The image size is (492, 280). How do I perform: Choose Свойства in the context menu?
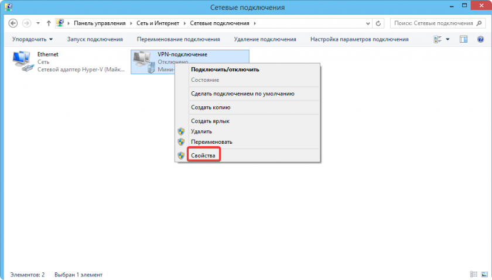pos(203,155)
